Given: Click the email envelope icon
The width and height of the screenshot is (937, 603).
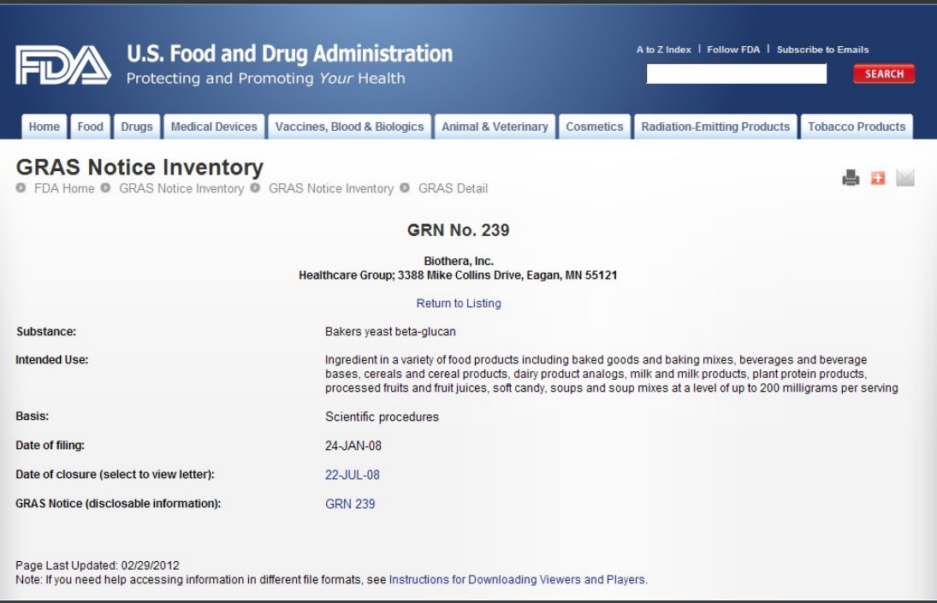Looking at the screenshot, I should click(x=905, y=178).
